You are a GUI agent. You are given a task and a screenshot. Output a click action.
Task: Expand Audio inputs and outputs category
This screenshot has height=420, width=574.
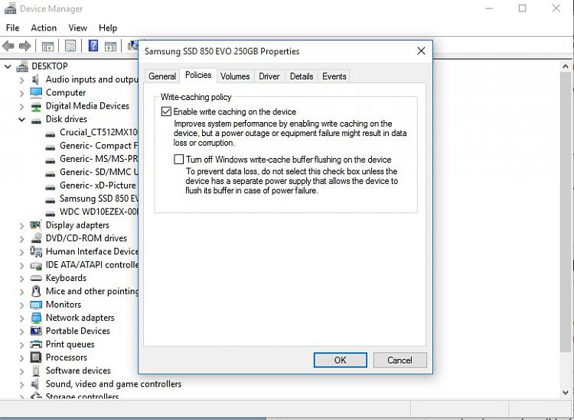21,80
